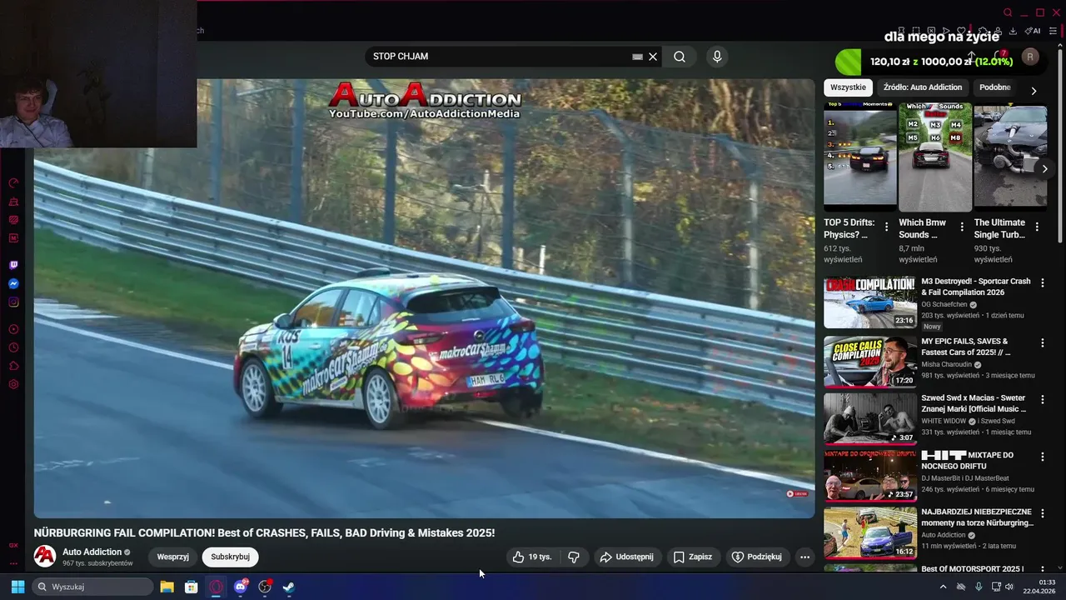Open Auto Addiction channel avatar

pyautogui.click(x=45, y=556)
